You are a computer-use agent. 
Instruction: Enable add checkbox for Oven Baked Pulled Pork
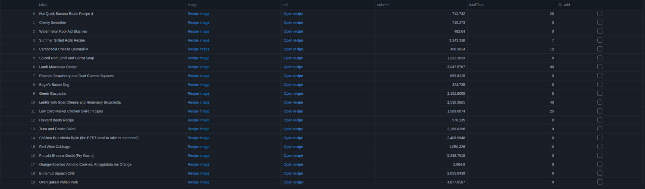coord(600,182)
